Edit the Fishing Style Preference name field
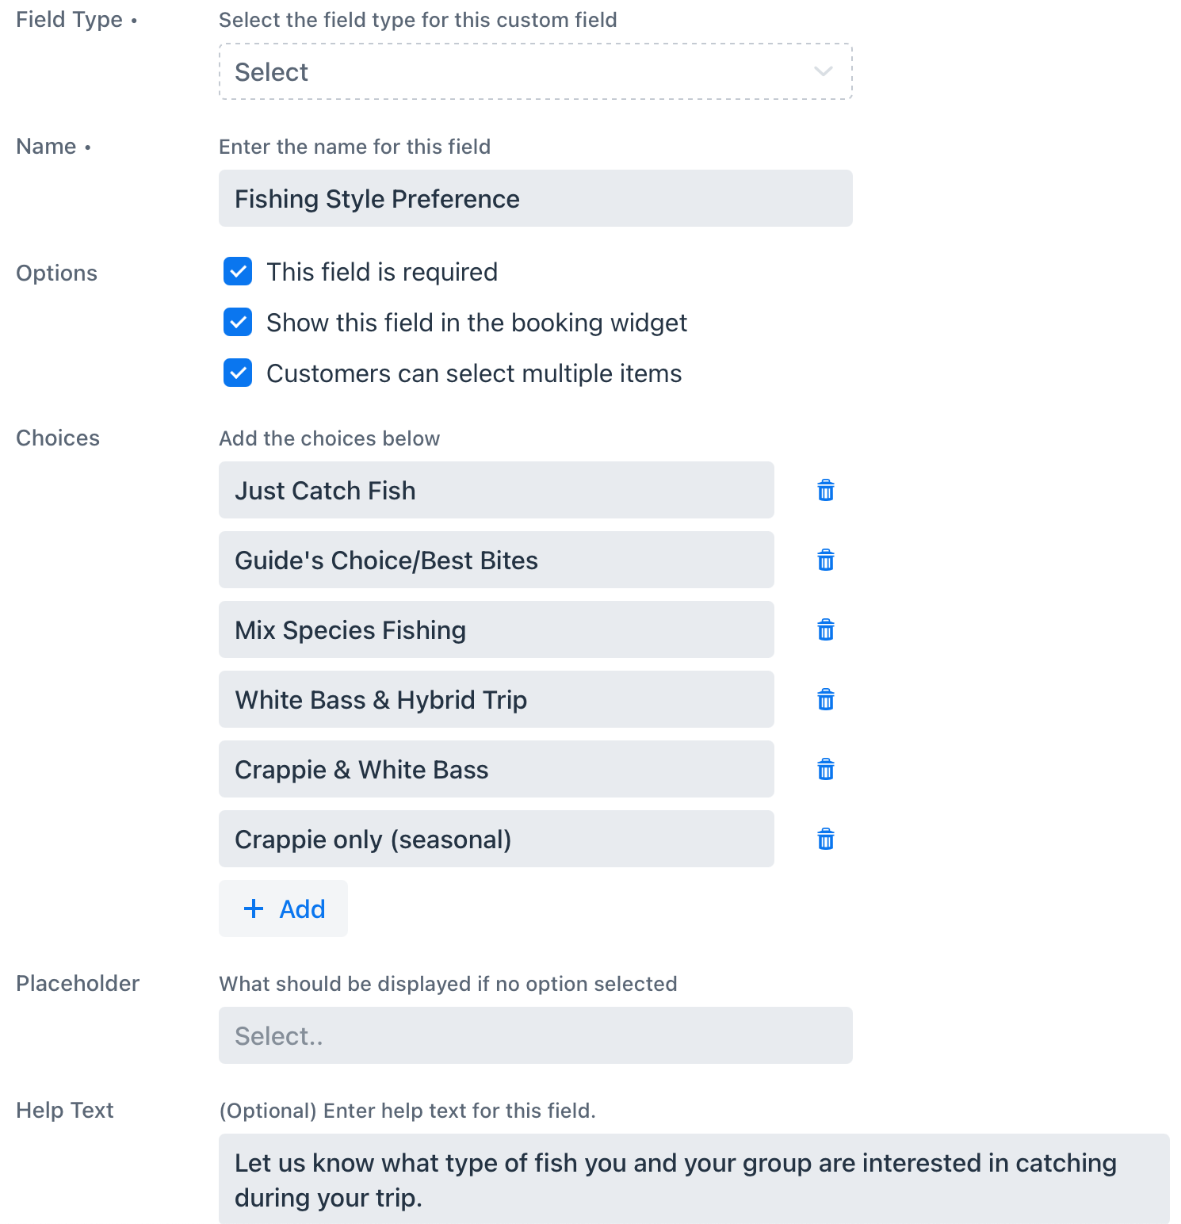This screenshot has width=1181, height=1224. pyautogui.click(x=536, y=198)
